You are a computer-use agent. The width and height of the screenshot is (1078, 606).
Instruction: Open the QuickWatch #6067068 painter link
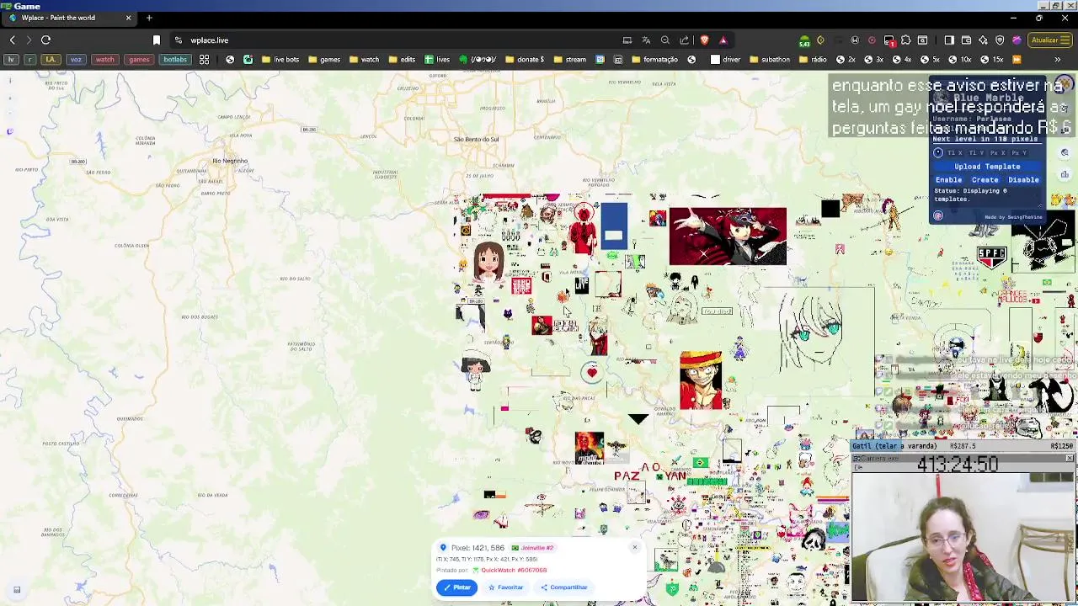(514, 571)
